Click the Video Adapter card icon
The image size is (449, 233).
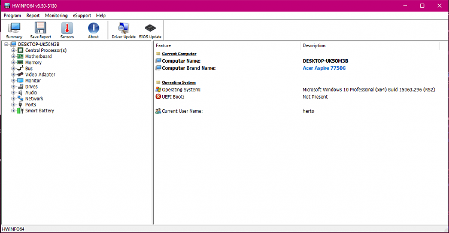coord(20,74)
